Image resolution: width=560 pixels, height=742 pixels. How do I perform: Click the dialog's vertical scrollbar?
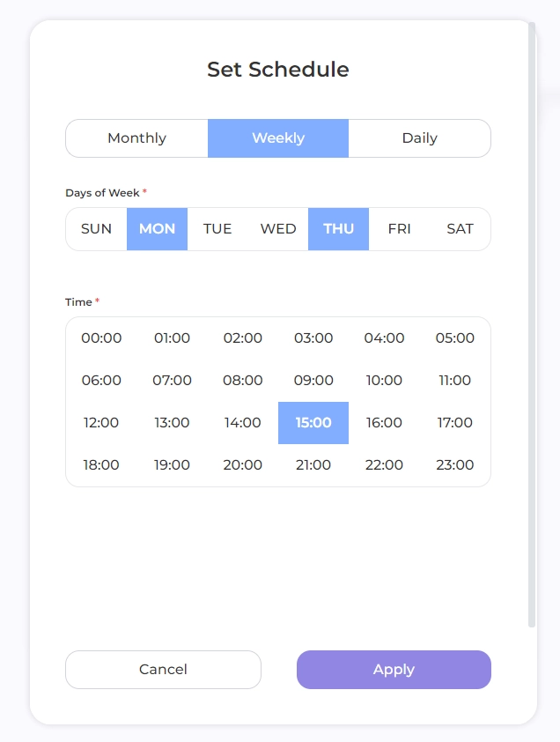tap(532, 326)
